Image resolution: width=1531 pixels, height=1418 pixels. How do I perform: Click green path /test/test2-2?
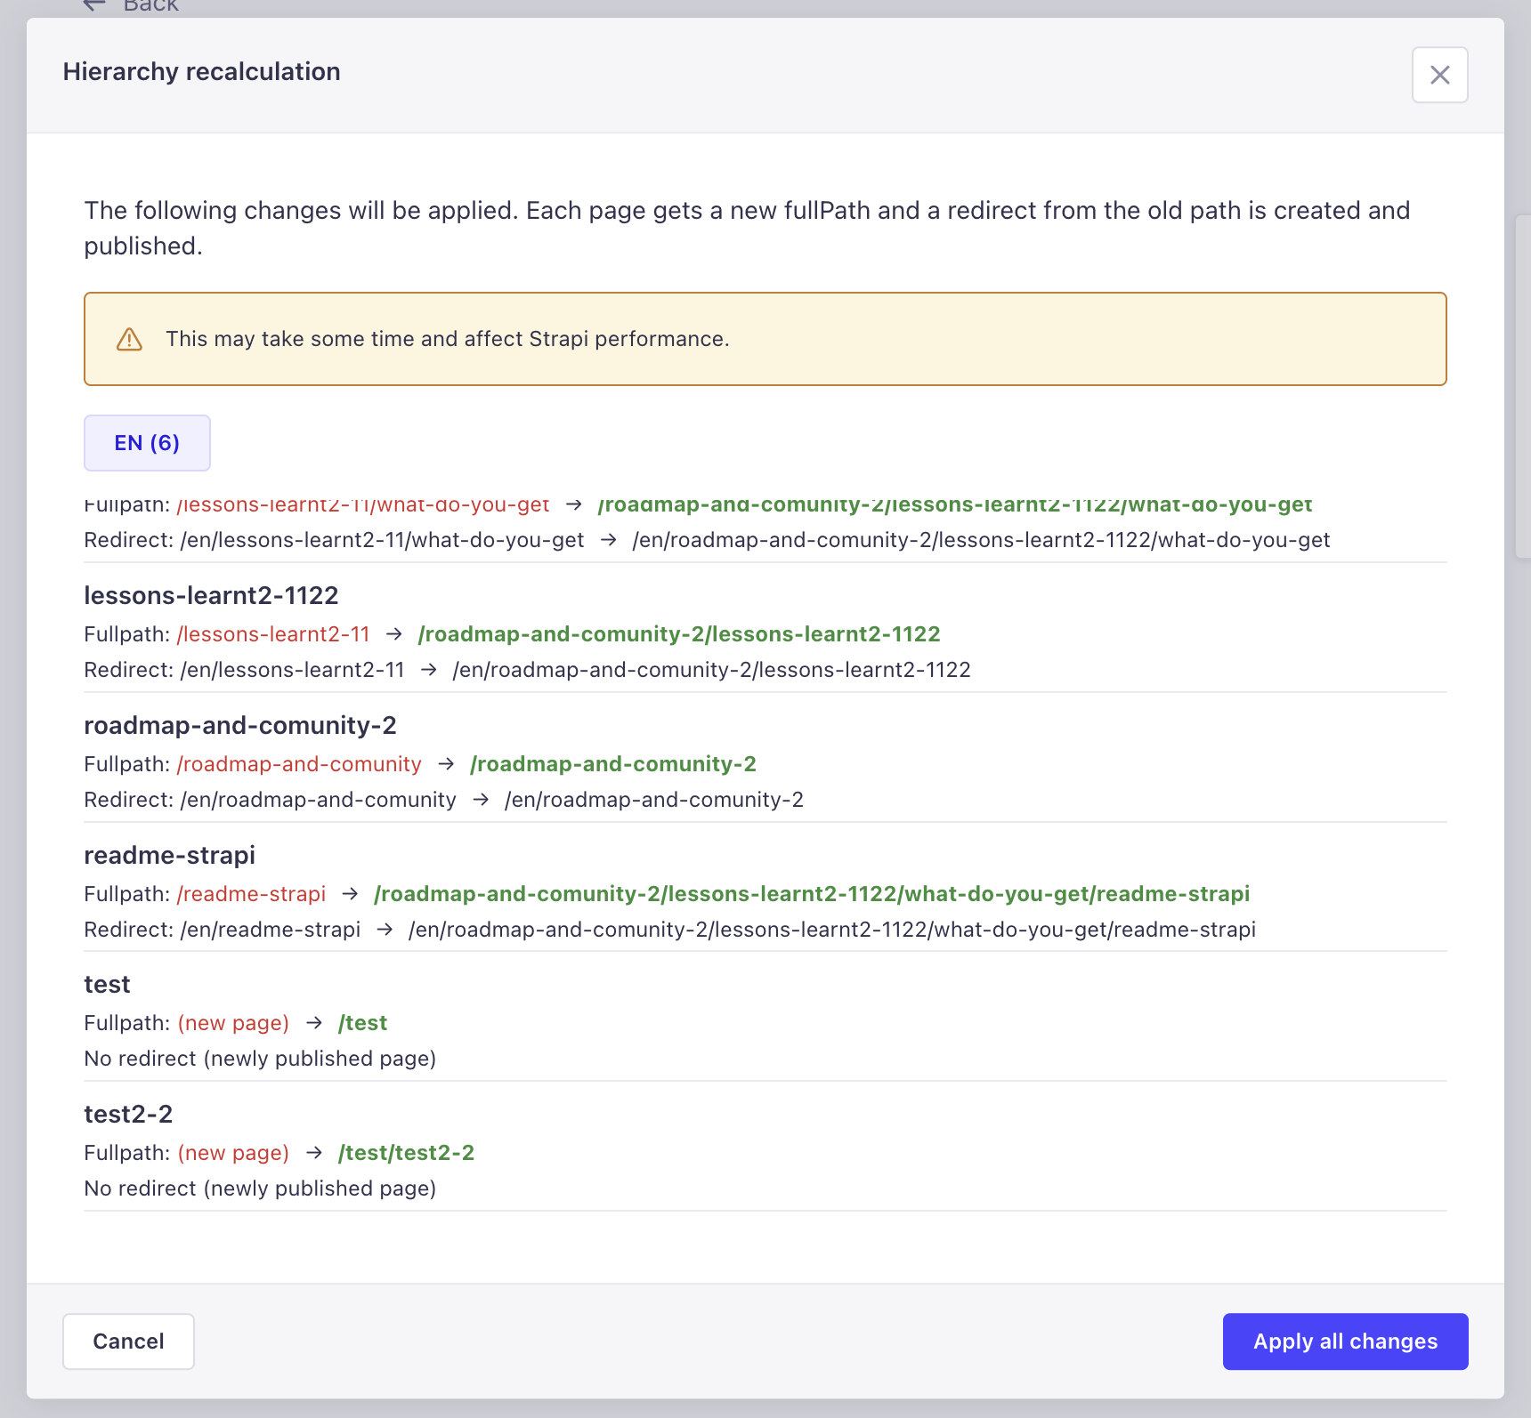(x=406, y=1153)
